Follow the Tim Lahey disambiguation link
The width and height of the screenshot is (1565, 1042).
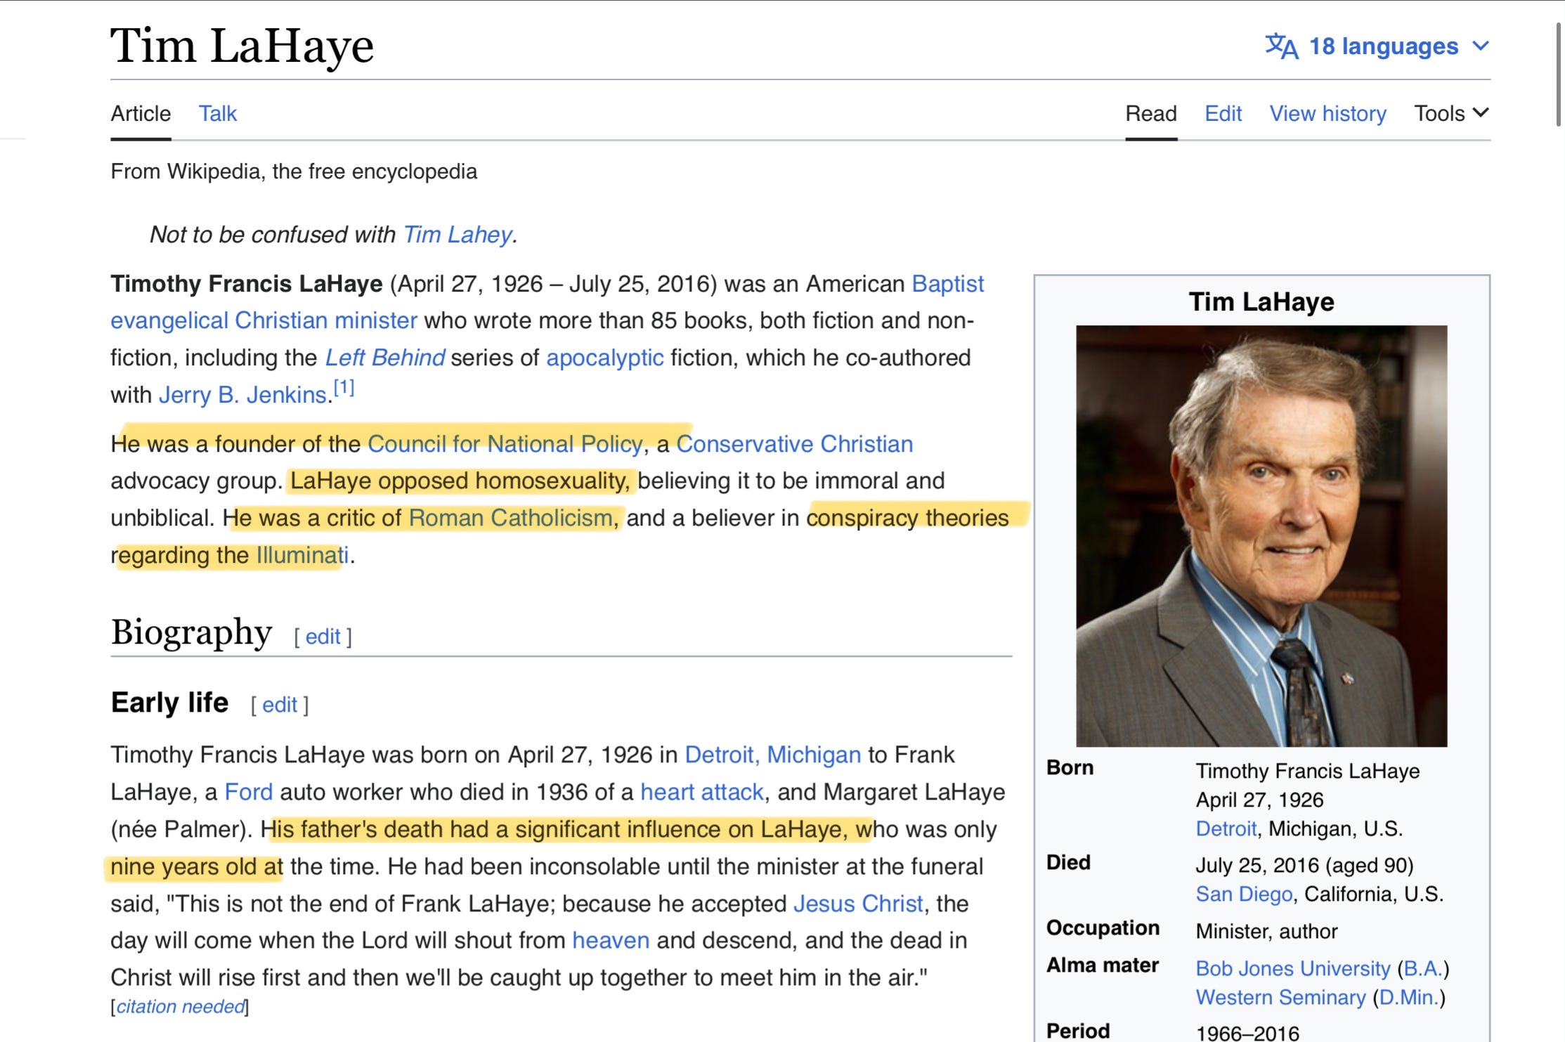click(457, 235)
